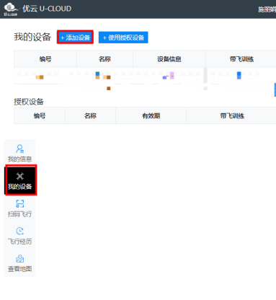This screenshot has height=300, width=276.
Task: Click the 飞行经历 sidebar label
Action: pyautogui.click(x=19, y=242)
